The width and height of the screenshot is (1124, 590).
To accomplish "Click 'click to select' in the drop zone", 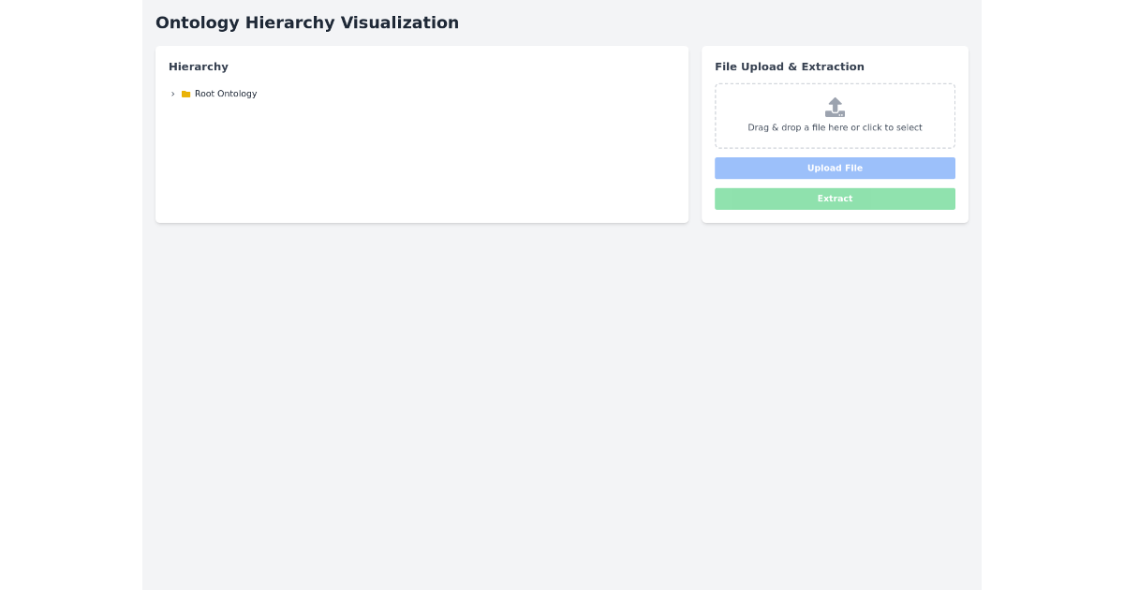I will click(x=893, y=127).
